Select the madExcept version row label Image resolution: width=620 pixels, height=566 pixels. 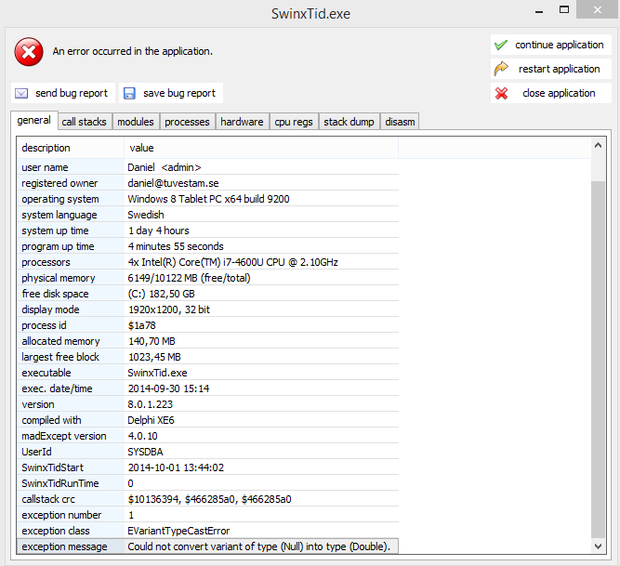click(x=64, y=436)
